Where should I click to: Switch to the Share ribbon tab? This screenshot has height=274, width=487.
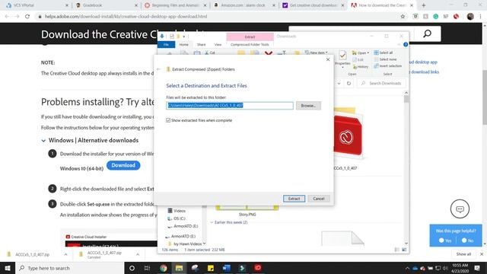click(201, 45)
